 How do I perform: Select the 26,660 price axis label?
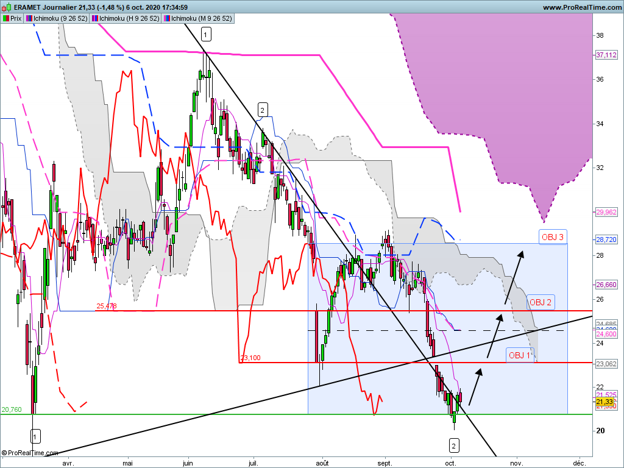click(606, 285)
